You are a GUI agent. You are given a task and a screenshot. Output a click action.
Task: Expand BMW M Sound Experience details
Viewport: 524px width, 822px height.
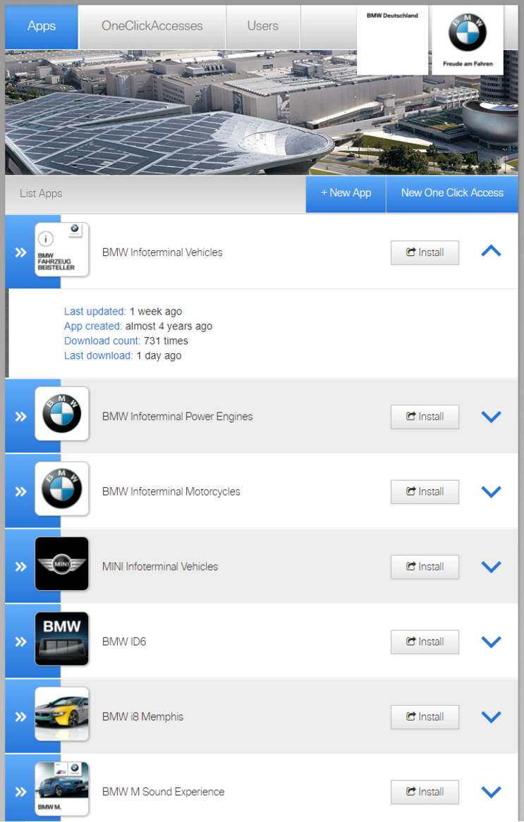[491, 792]
